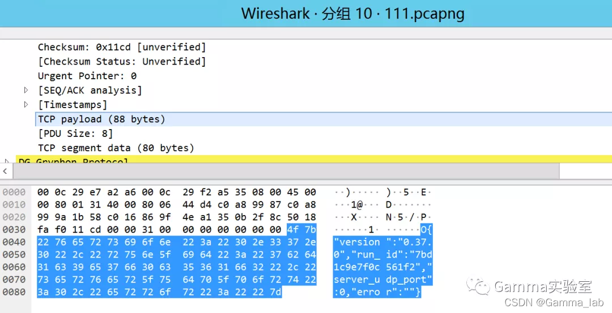Click hex offset 0080 label
The image size is (612, 313).
(14, 292)
